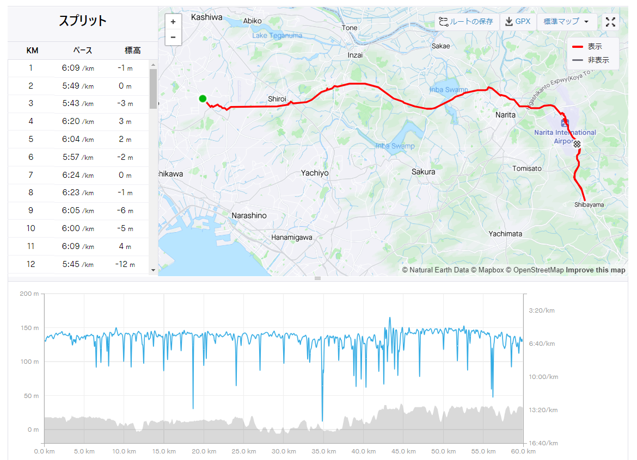Toggle the gray 非表示 legend item
The height and width of the screenshot is (460, 637).
pyautogui.click(x=591, y=60)
